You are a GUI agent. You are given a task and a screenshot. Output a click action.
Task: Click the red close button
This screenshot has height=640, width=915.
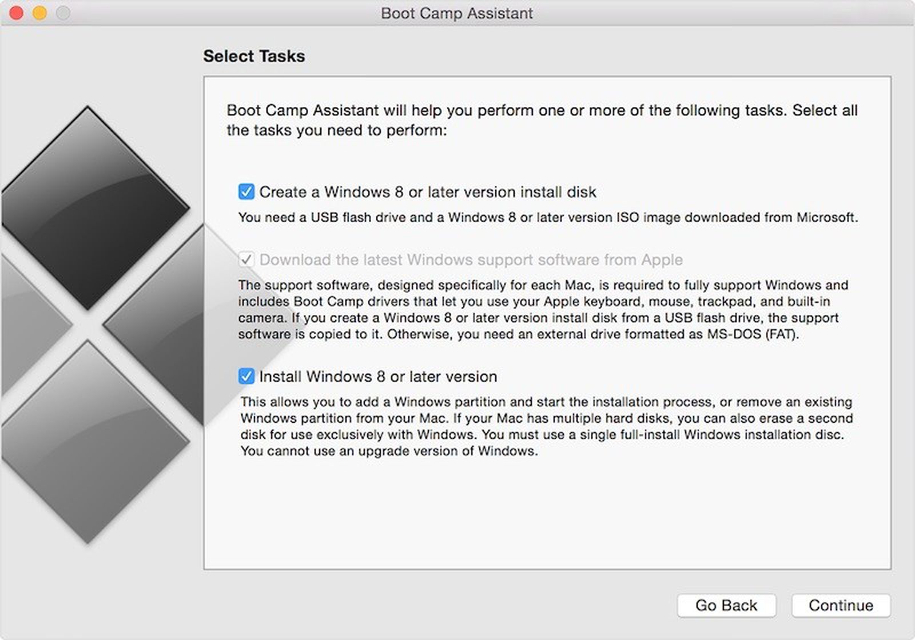click(x=15, y=11)
